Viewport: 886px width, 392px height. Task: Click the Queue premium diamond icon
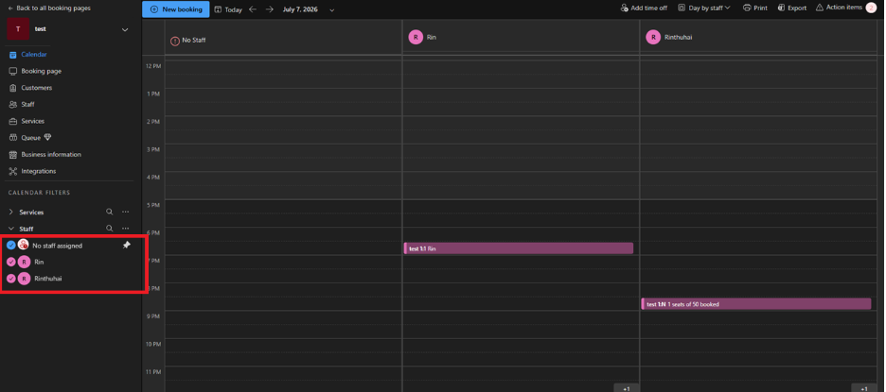click(x=47, y=138)
